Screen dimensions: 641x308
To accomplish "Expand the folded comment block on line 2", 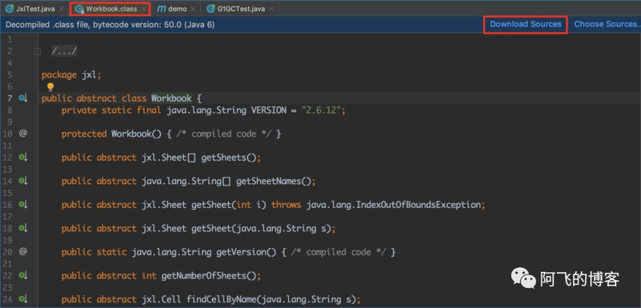I will coord(37,52).
